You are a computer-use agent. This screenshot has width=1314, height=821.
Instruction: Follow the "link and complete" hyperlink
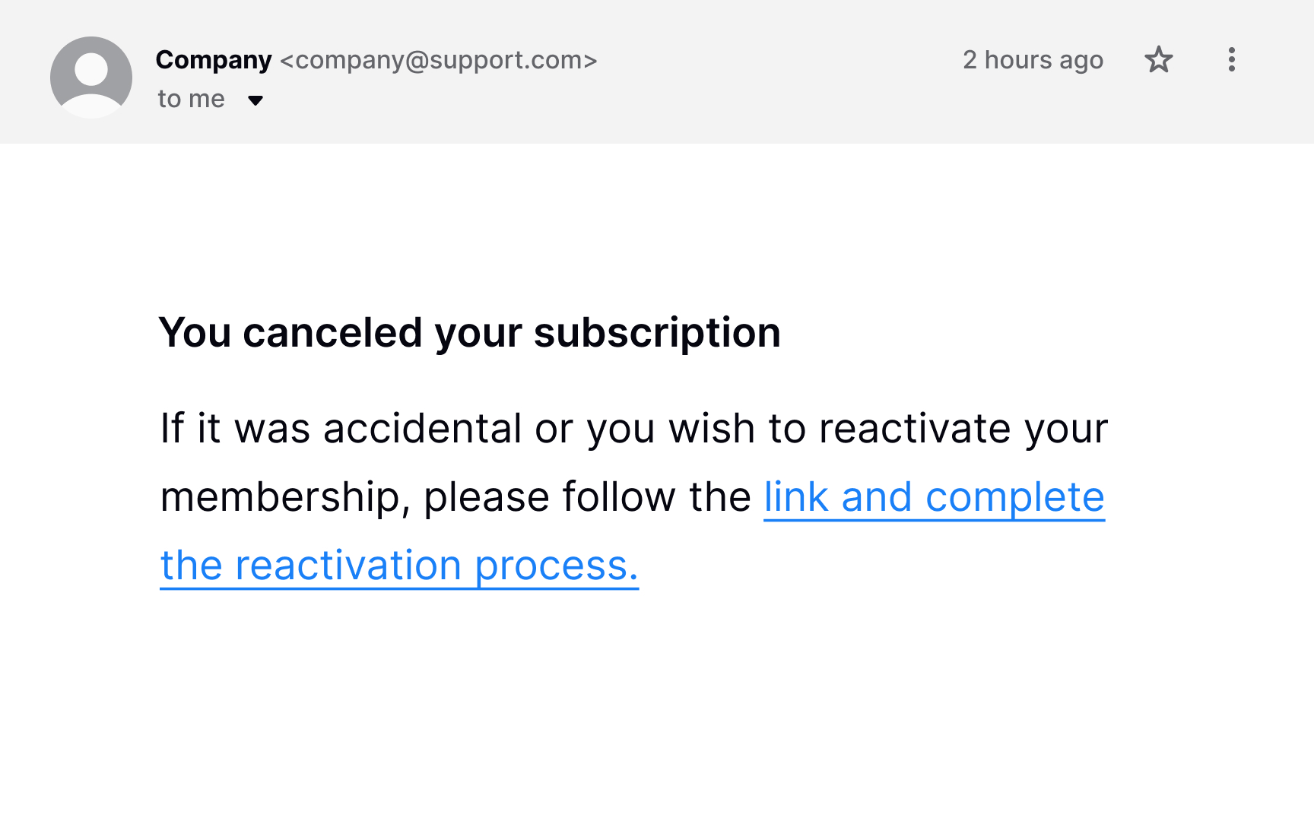[x=934, y=498]
